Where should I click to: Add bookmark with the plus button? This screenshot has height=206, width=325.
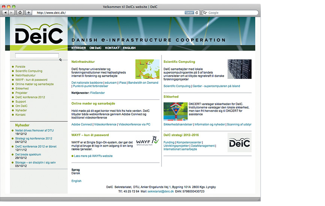point(28,13)
